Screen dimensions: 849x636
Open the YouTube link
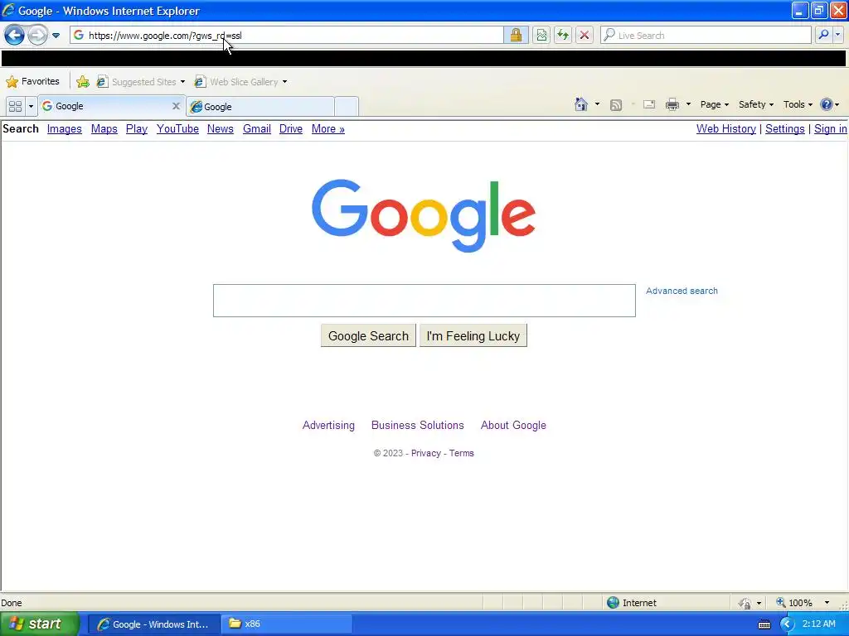(x=177, y=128)
